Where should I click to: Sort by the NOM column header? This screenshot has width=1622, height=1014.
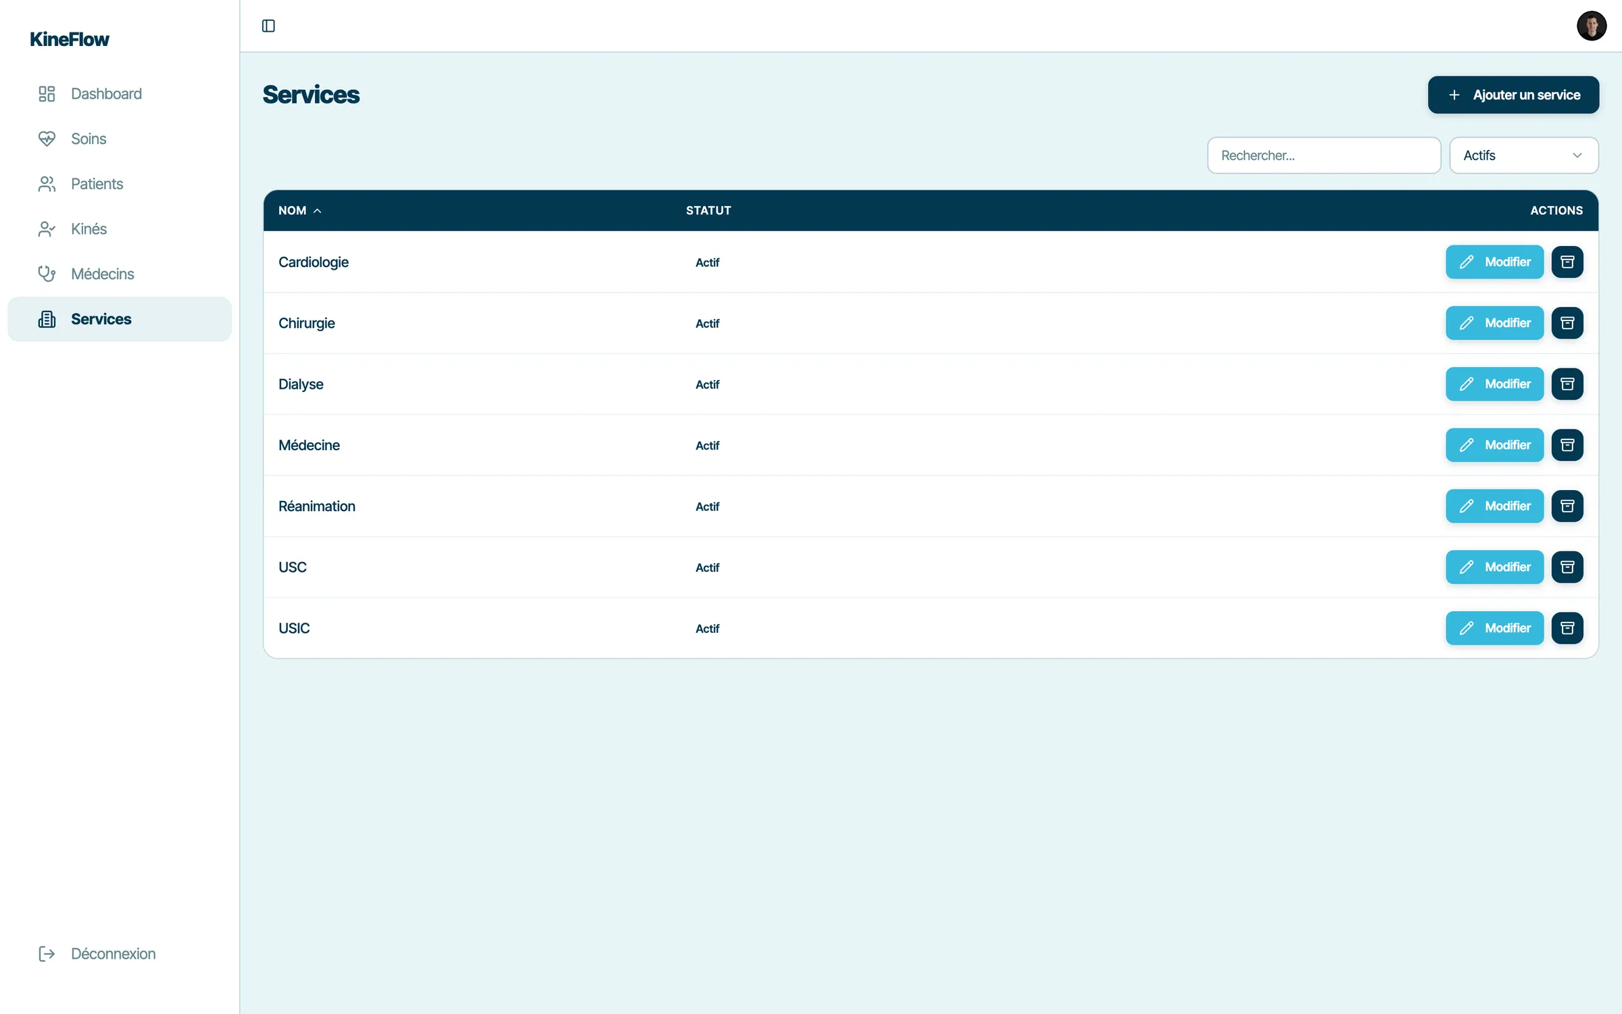click(x=299, y=210)
